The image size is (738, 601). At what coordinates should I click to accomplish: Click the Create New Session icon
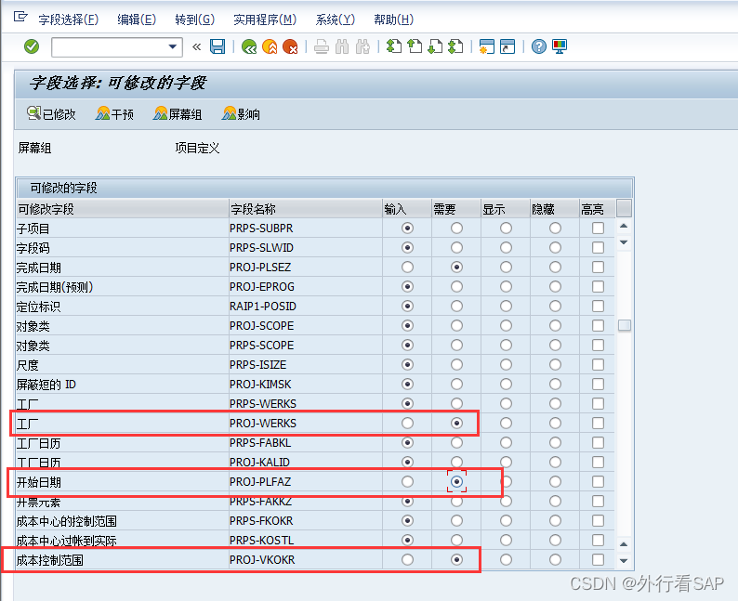click(x=487, y=46)
